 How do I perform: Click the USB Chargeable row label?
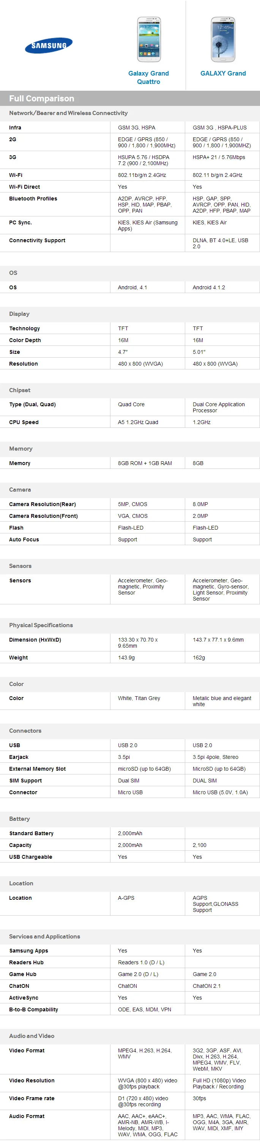click(x=31, y=857)
